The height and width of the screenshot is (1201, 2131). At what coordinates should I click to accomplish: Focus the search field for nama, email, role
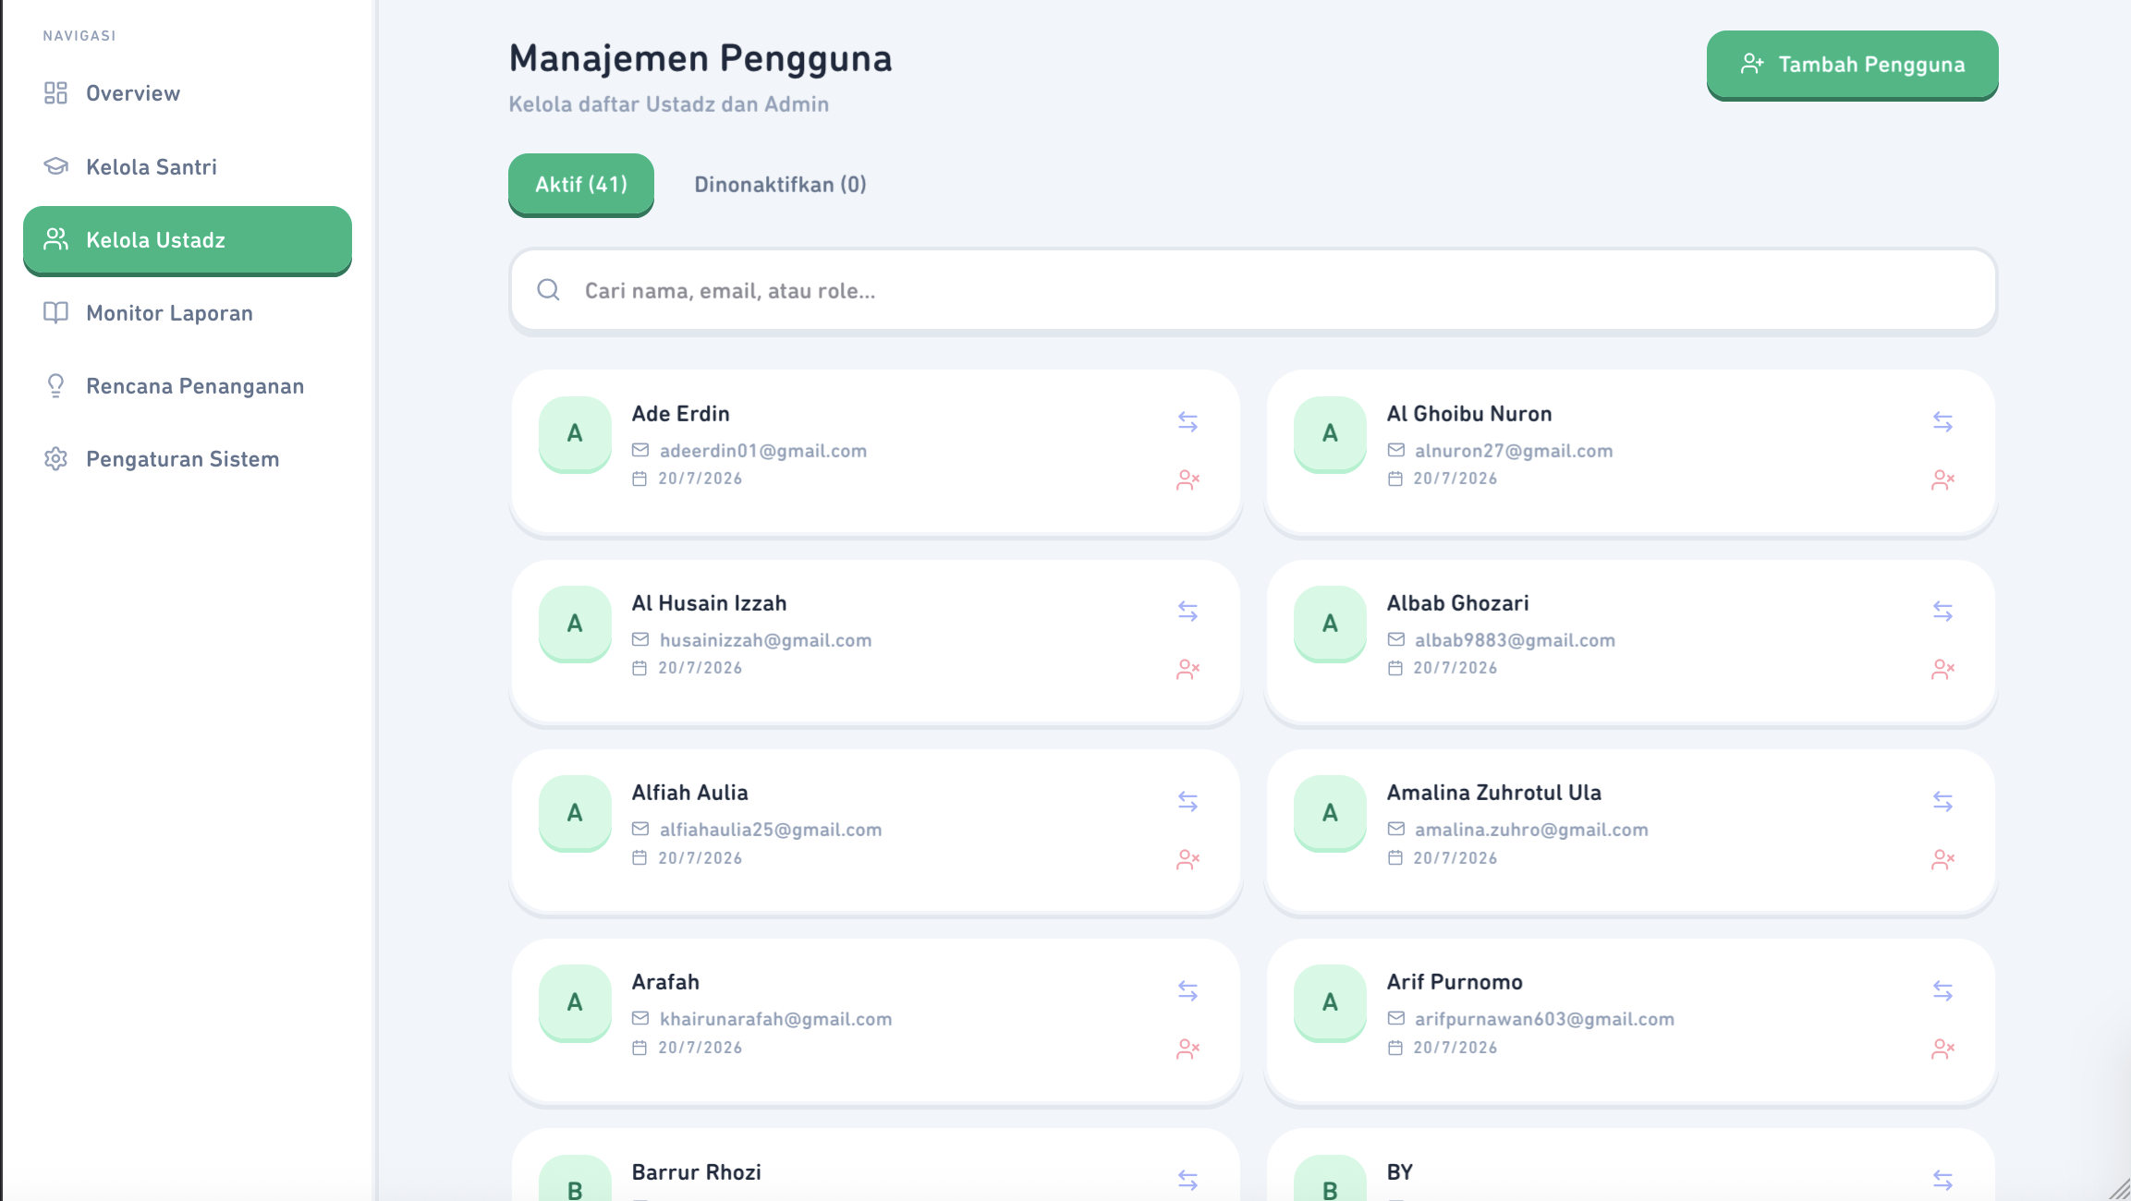(1253, 290)
